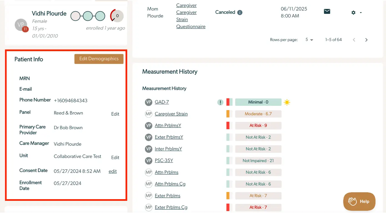The image size is (386, 213).
Task: Open the GAD-7 measurement link
Action: coord(162,102)
